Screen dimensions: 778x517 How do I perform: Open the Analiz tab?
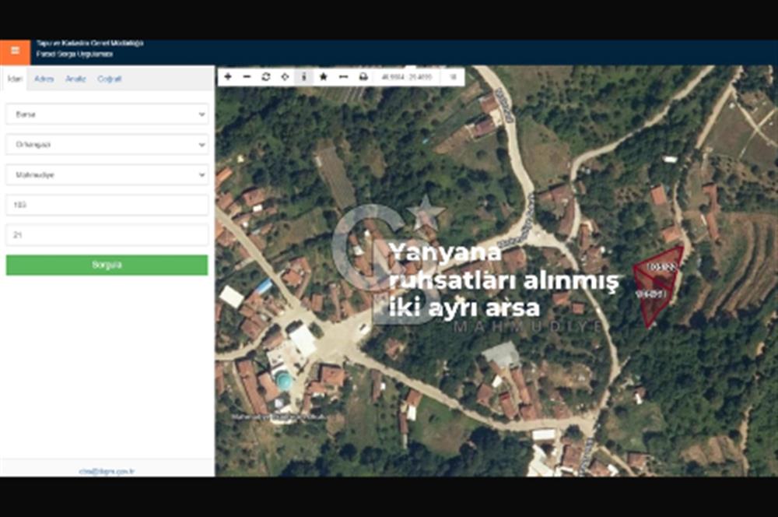pyautogui.click(x=75, y=79)
